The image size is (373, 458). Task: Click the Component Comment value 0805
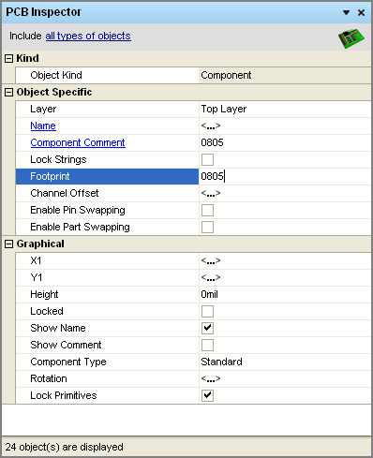(285, 142)
